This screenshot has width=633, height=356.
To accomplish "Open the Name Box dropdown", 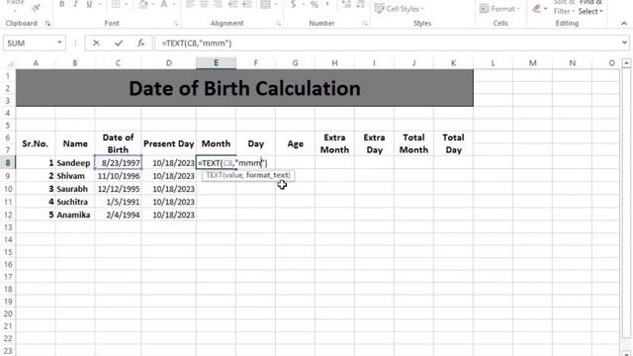I will coord(59,43).
